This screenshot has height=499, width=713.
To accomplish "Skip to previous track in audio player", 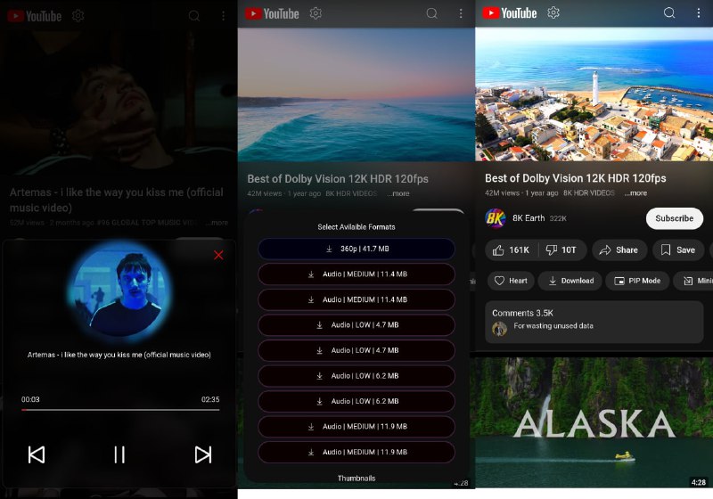I will [x=37, y=454].
